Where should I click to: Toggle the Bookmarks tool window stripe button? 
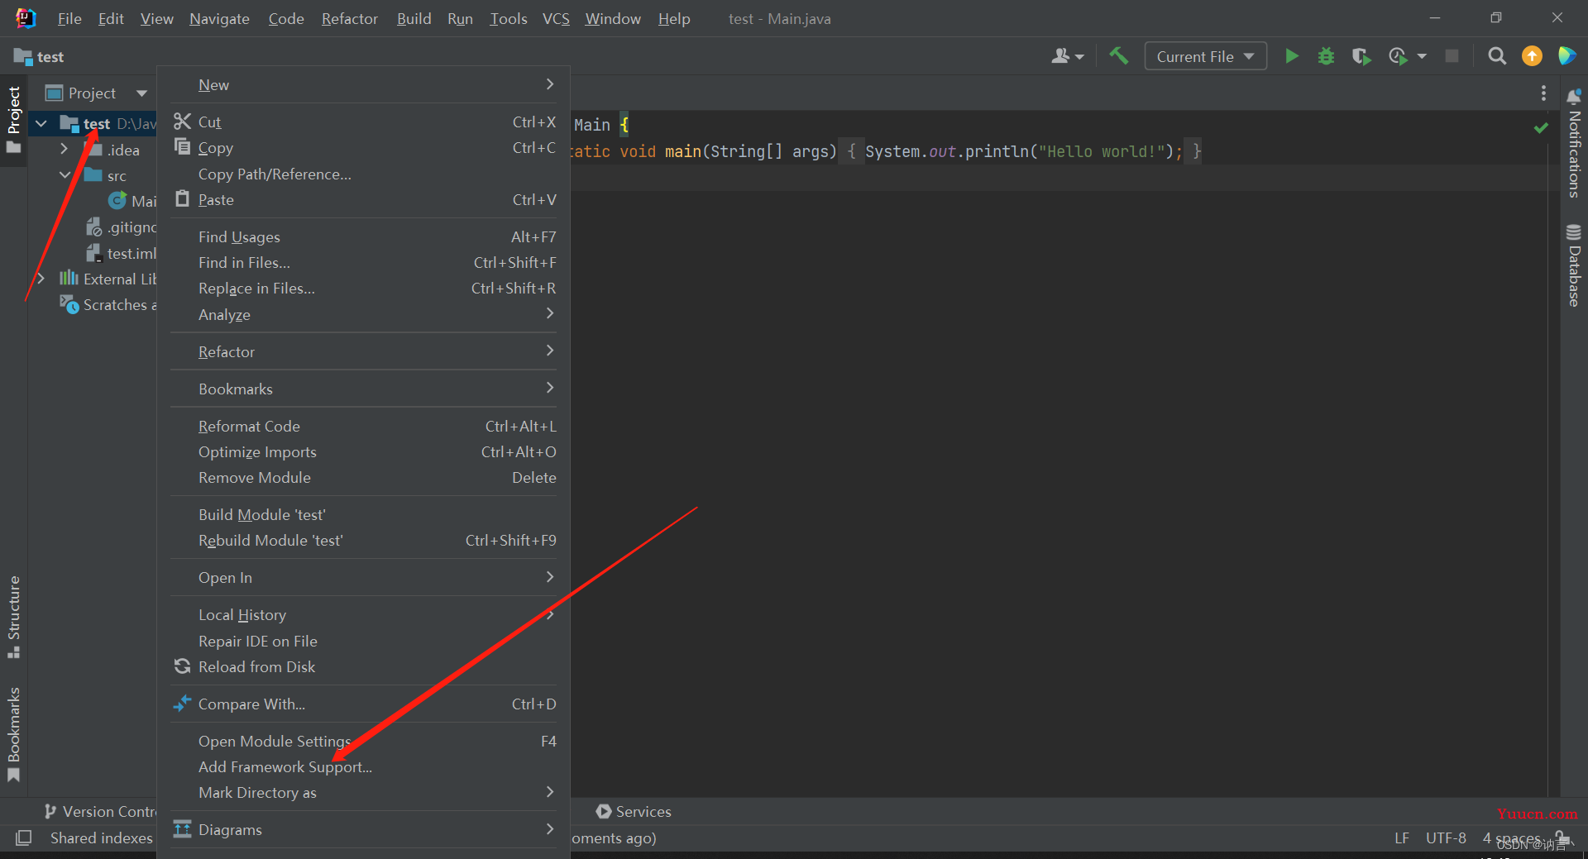[x=14, y=733]
